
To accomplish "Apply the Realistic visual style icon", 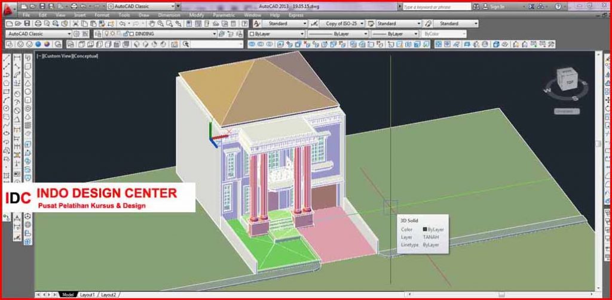I will point(38,44).
